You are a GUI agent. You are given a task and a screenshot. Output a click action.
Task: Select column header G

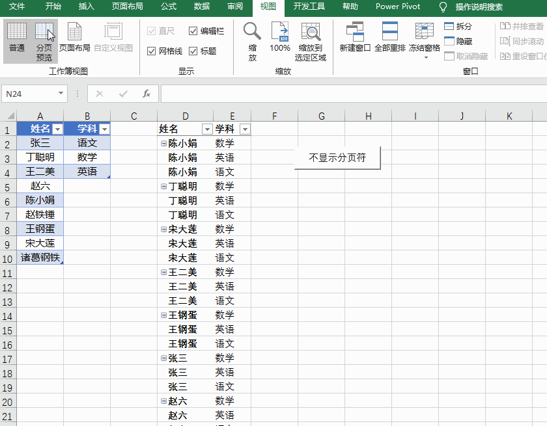321,116
